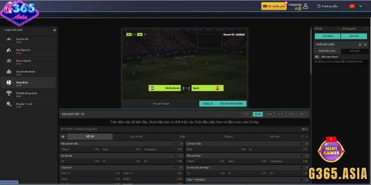This screenshot has width=371, height=185.
Task: Collapse the game selection sidebar
Action: pyautogui.click(x=54, y=30)
